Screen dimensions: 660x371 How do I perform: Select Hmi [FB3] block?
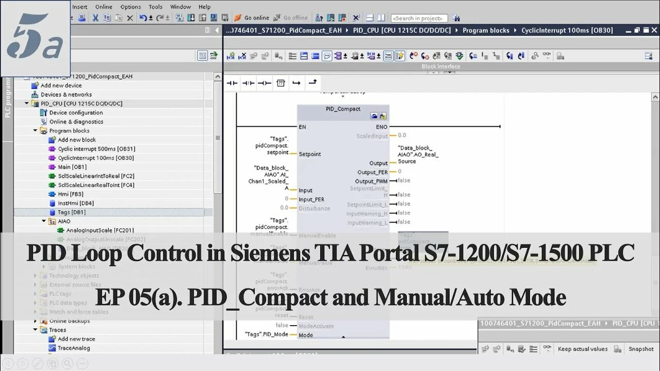(x=71, y=194)
